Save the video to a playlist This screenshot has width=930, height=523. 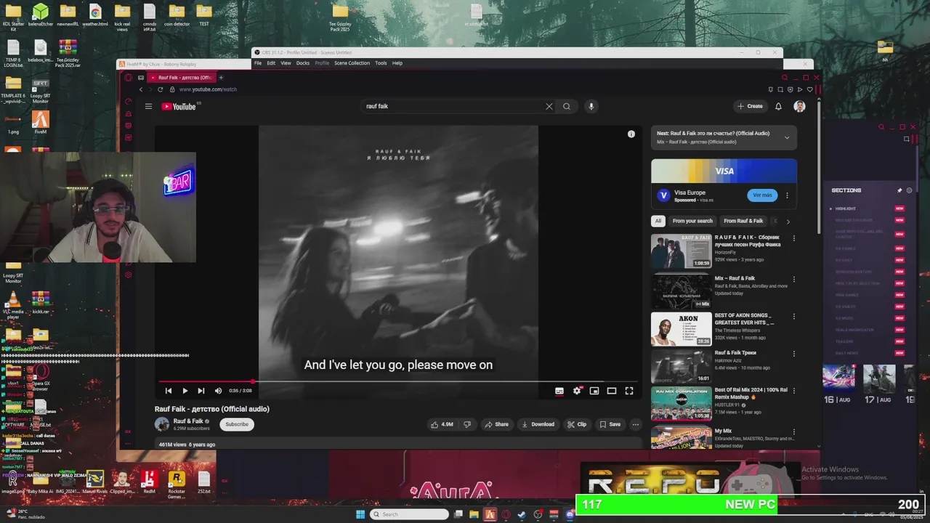click(x=610, y=424)
